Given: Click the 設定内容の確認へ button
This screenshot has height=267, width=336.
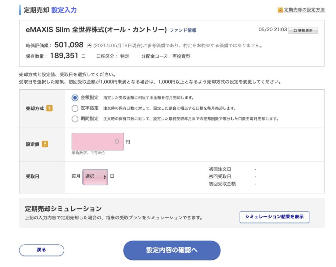Looking at the screenshot, I should coord(172,250).
